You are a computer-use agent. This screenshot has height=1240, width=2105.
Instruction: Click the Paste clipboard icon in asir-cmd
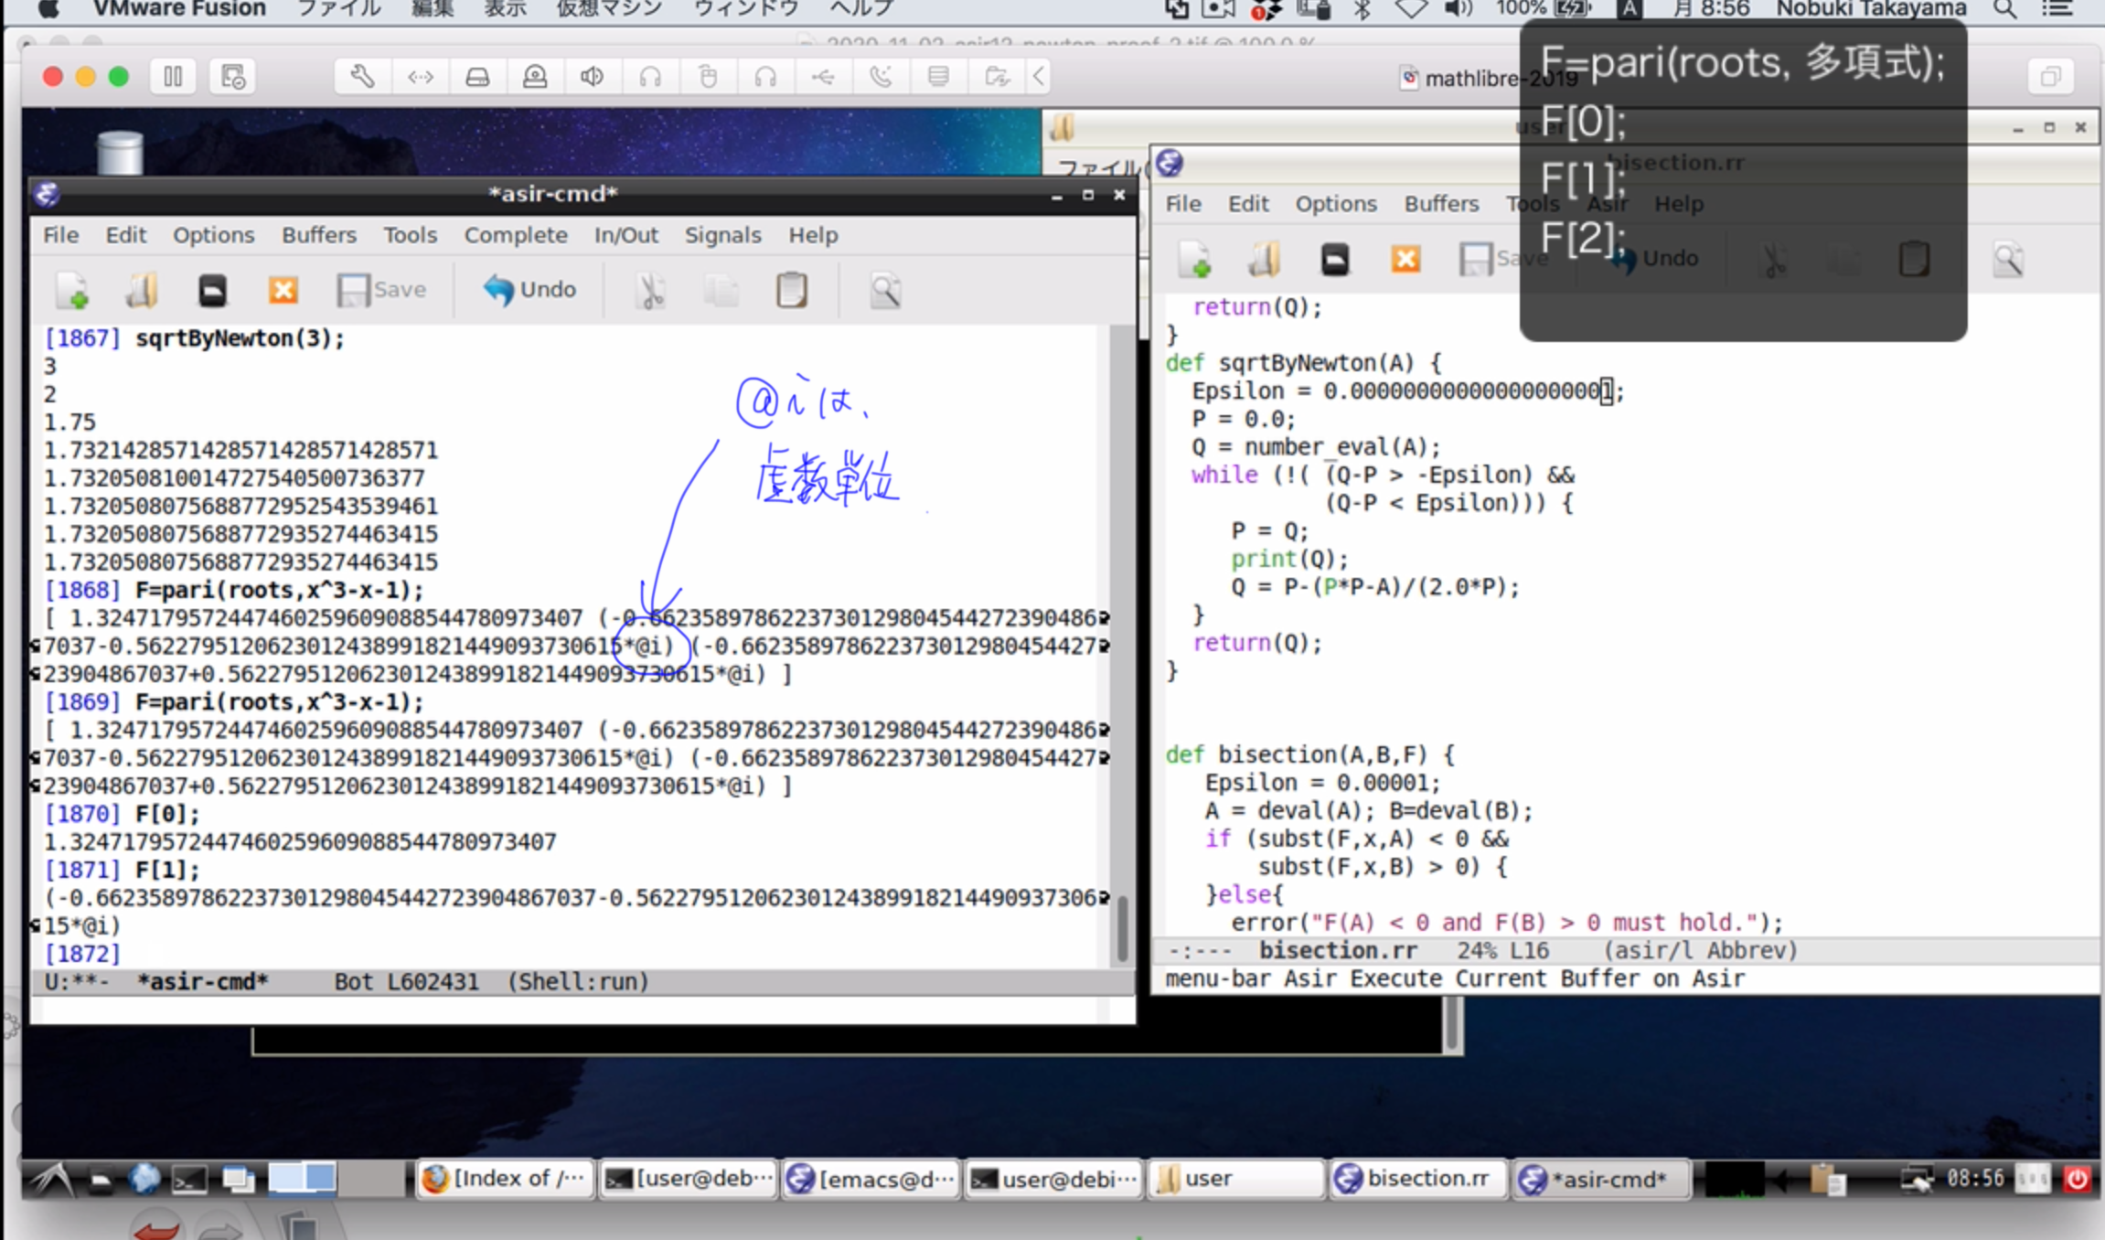pos(792,291)
